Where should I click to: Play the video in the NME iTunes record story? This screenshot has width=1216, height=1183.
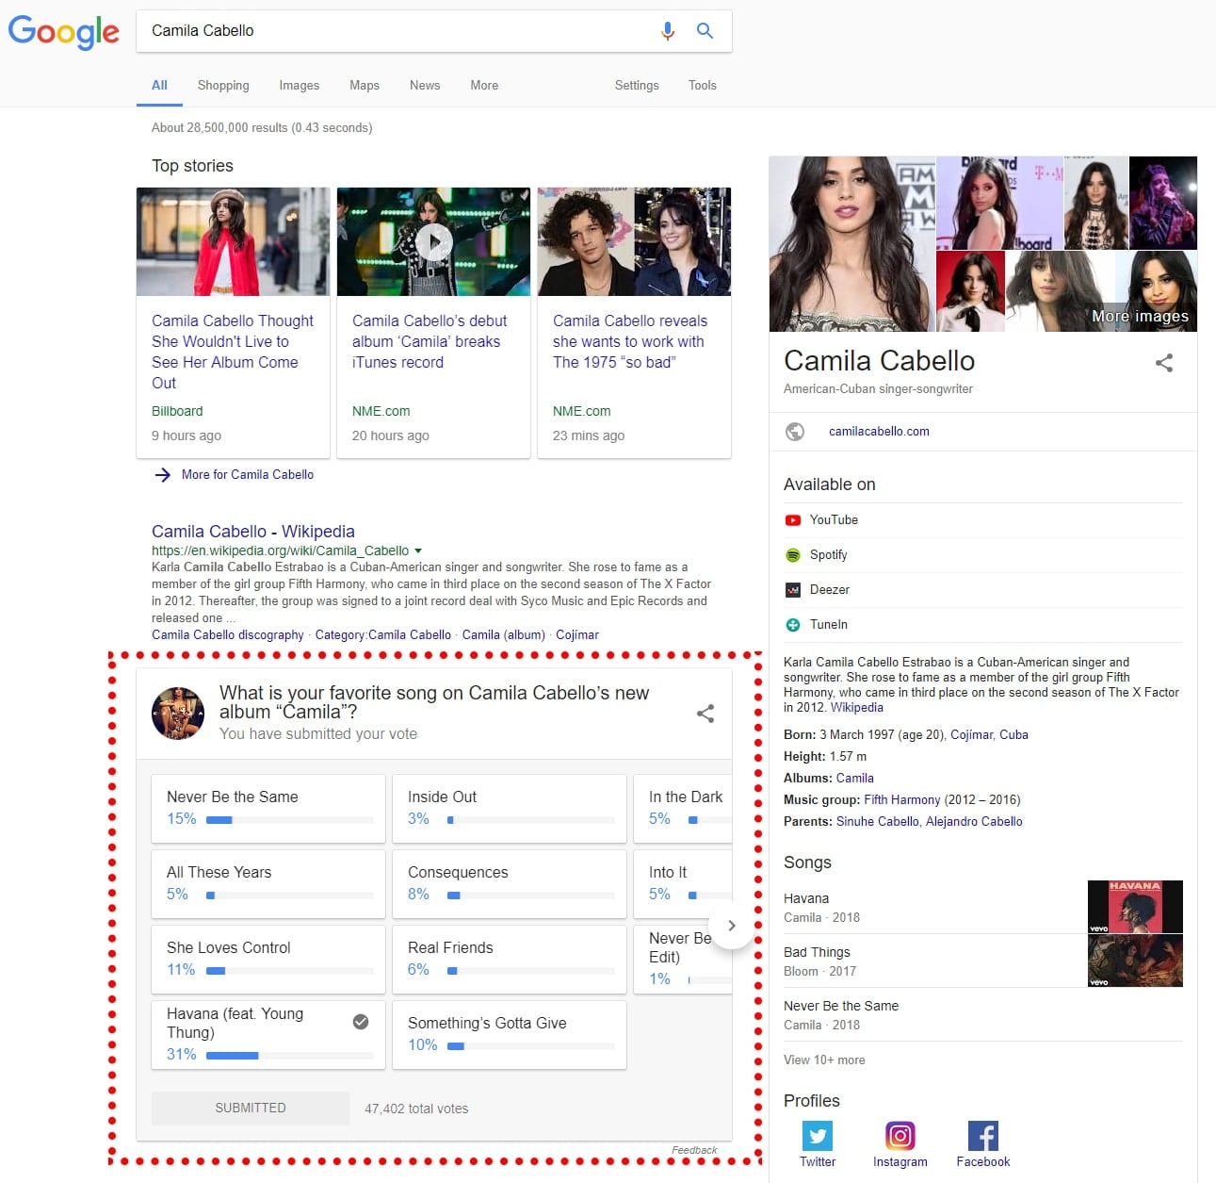pos(434,242)
